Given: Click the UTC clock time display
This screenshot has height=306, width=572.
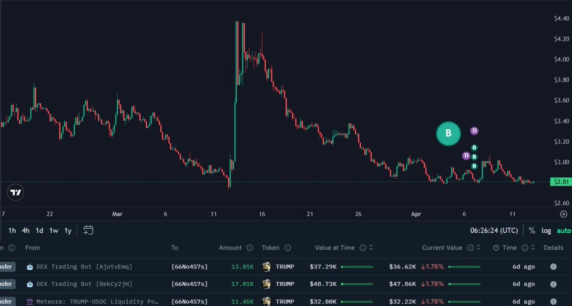Looking at the screenshot, I should [x=494, y=231].
